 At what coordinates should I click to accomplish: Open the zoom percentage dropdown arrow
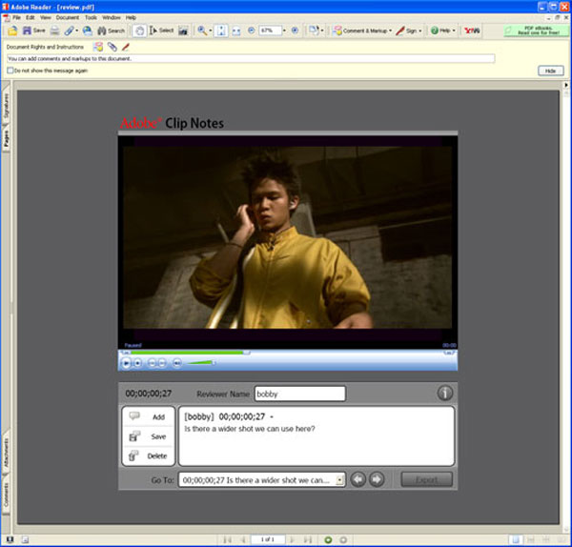[x=284, y=30]
